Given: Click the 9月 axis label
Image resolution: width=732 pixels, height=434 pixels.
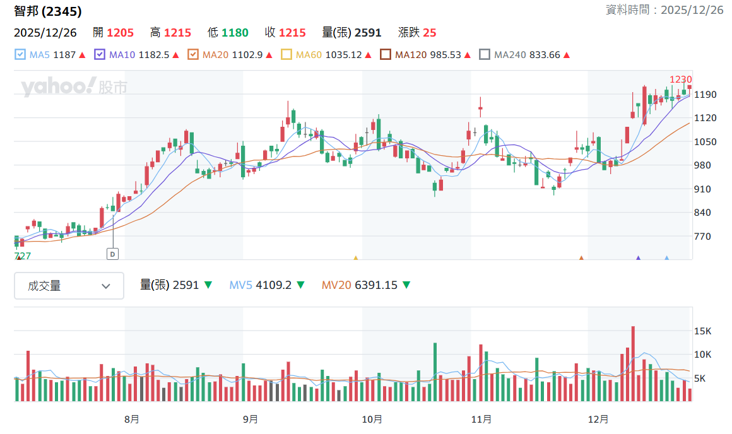Looking at the screenshot, I should click(x=251, y=419).
